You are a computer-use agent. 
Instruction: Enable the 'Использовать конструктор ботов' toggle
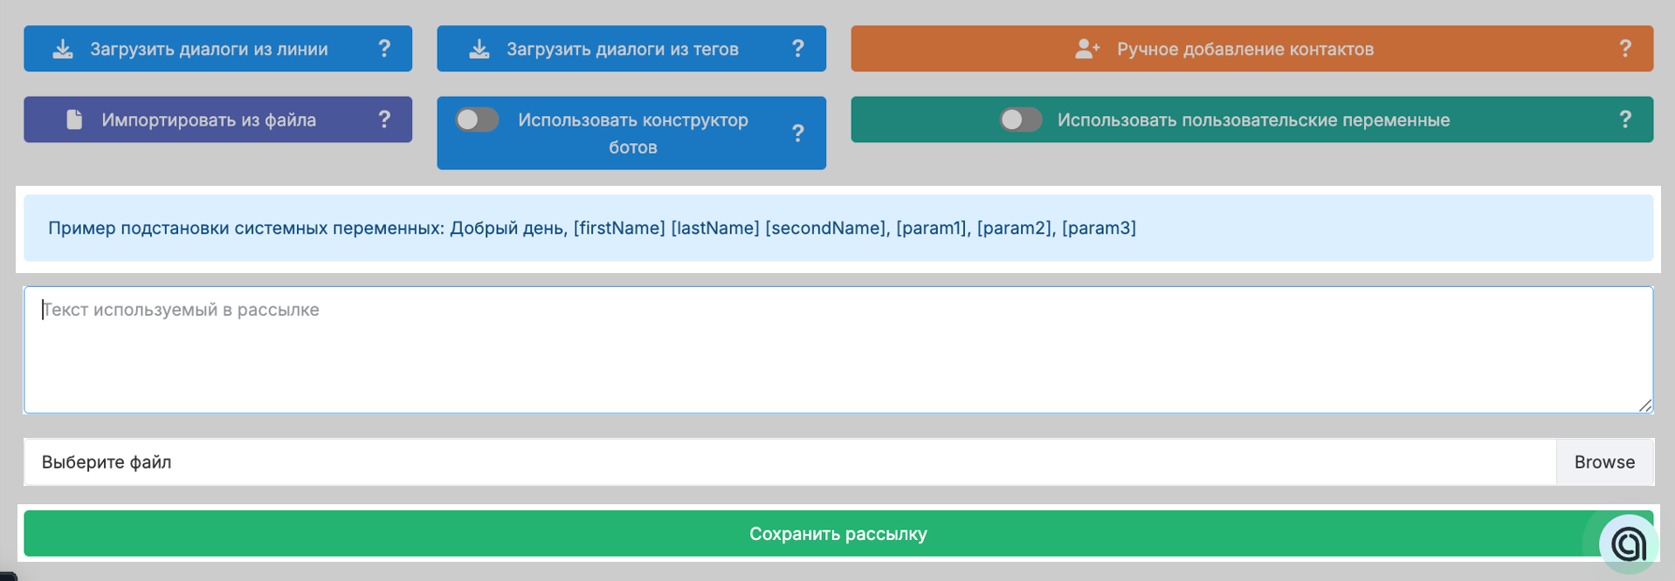point(477,120)
